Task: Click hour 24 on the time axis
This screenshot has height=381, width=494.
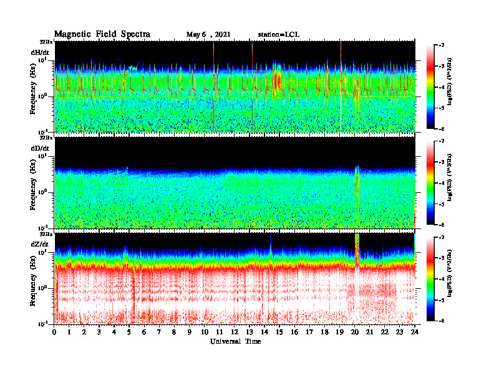Action: 415,332
